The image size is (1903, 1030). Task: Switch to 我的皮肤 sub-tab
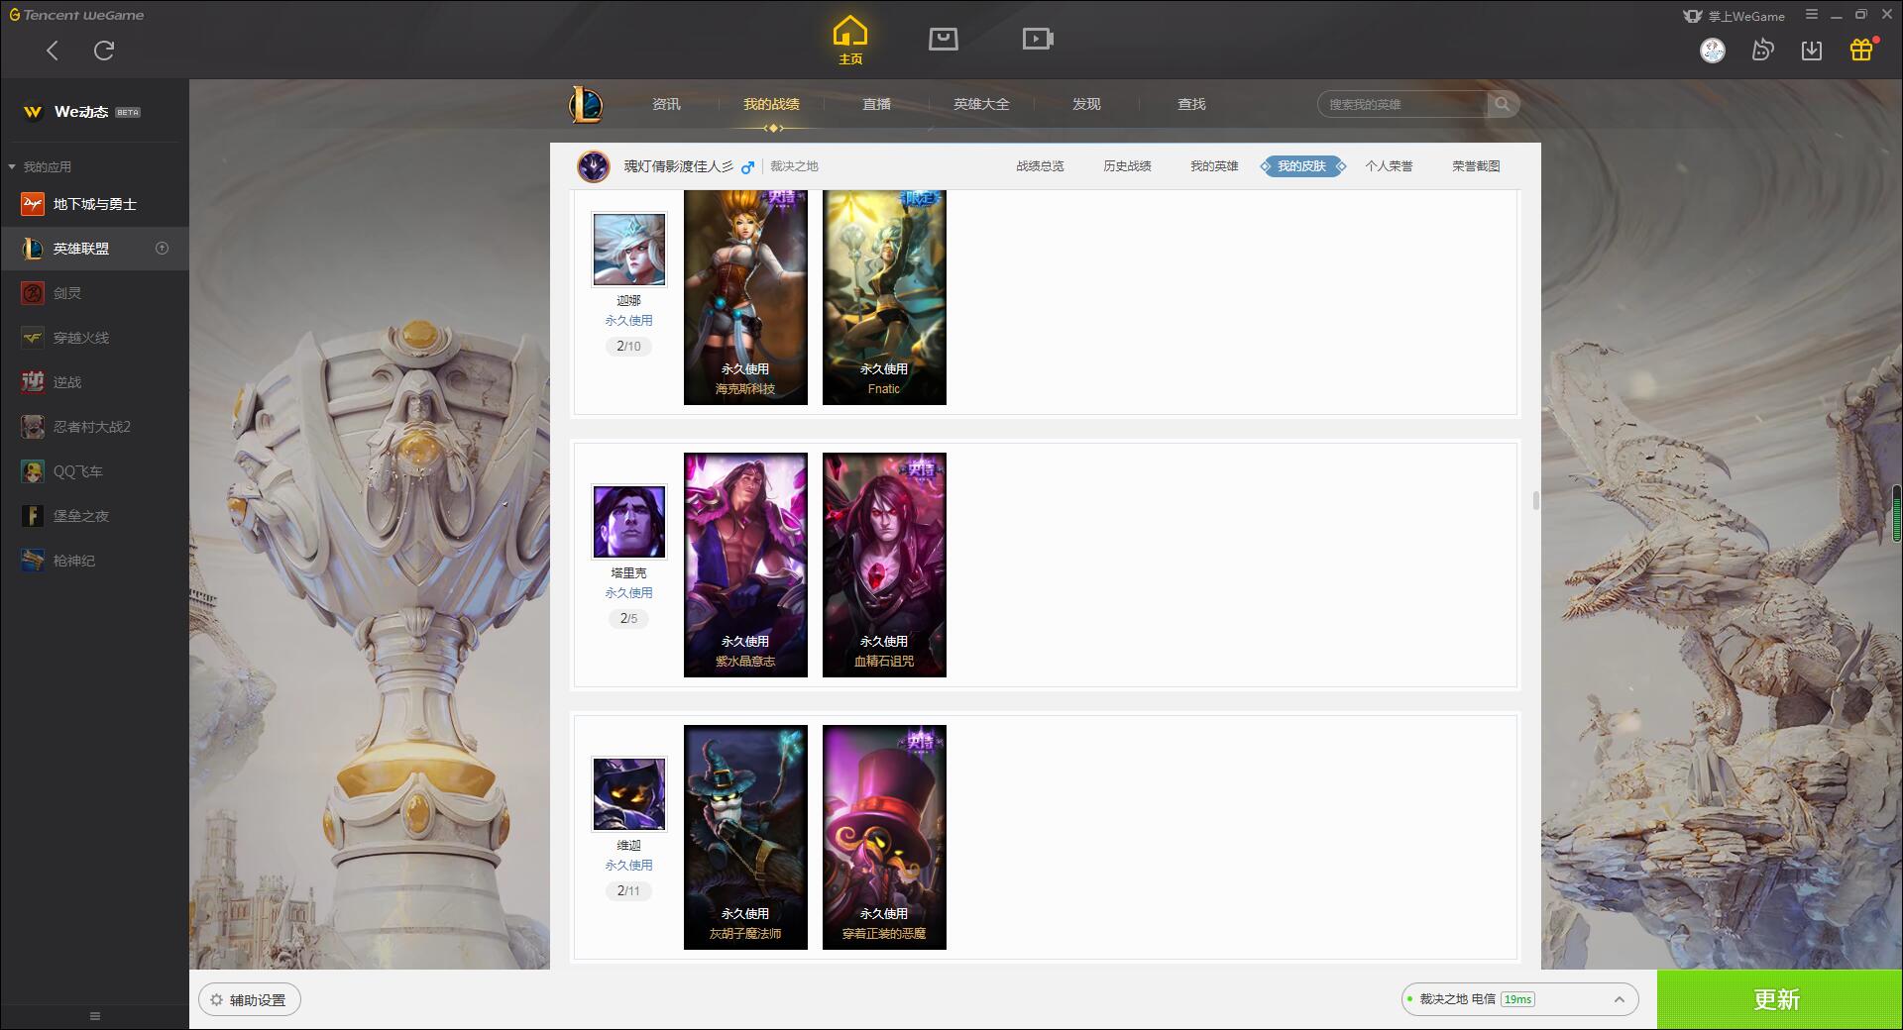pos(1302,166)
